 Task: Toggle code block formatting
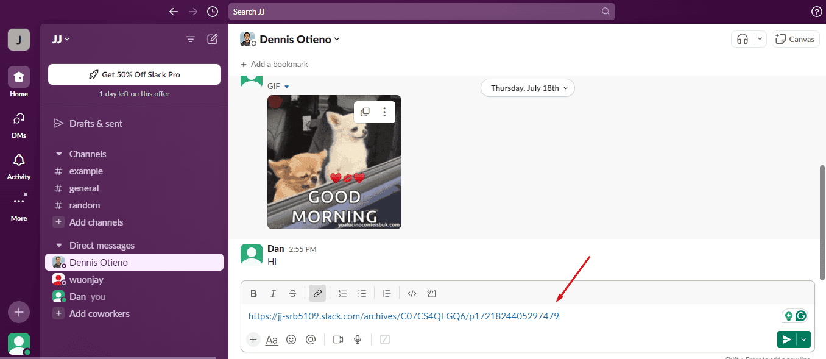(432, 293)
